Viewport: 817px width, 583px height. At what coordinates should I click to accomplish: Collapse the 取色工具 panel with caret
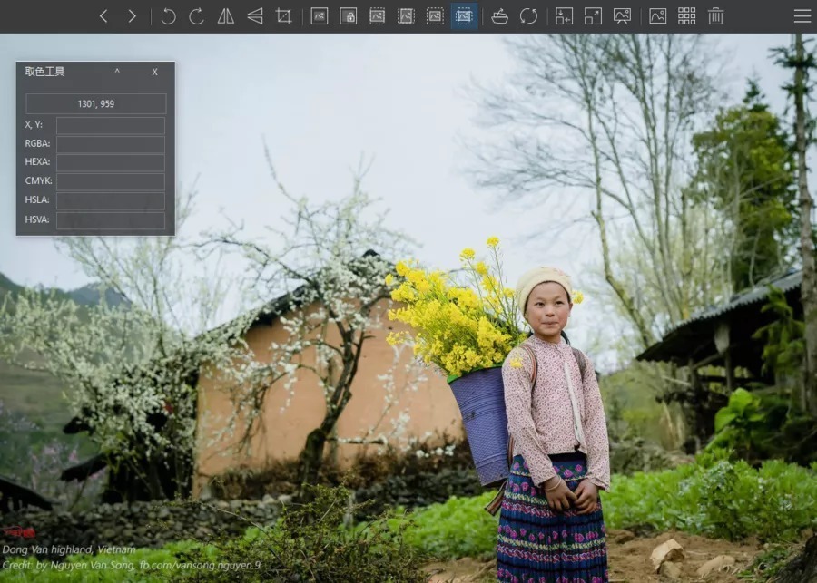117,72
